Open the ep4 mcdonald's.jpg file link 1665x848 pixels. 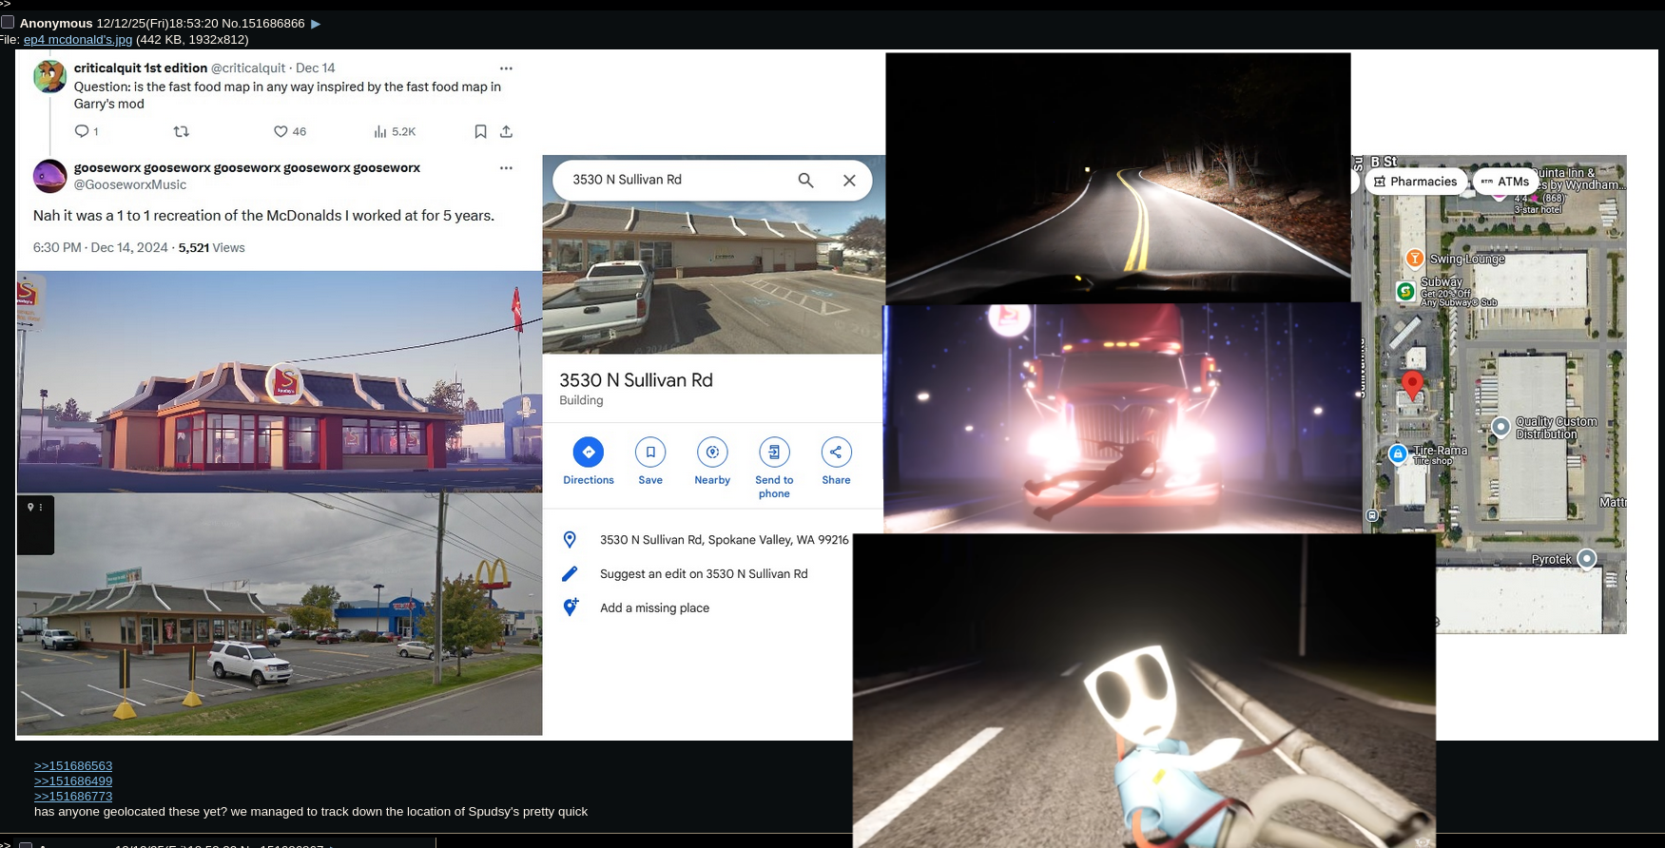pos(78,40)
